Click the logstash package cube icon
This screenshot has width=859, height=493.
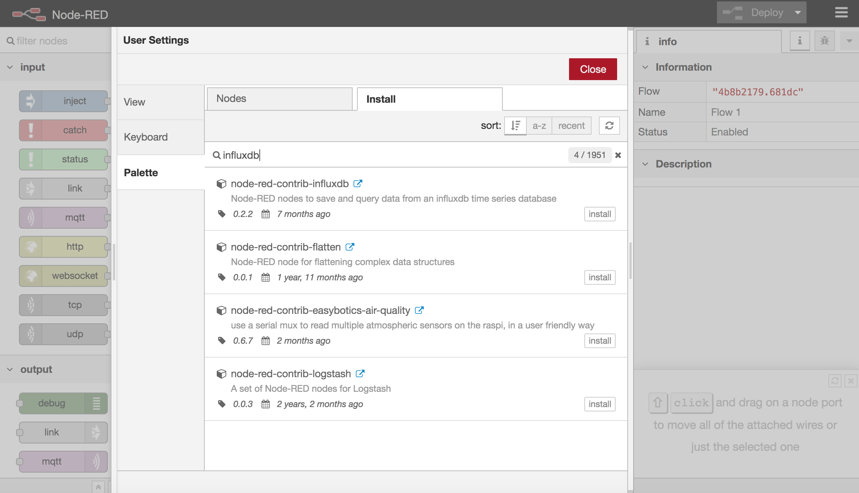221,374
